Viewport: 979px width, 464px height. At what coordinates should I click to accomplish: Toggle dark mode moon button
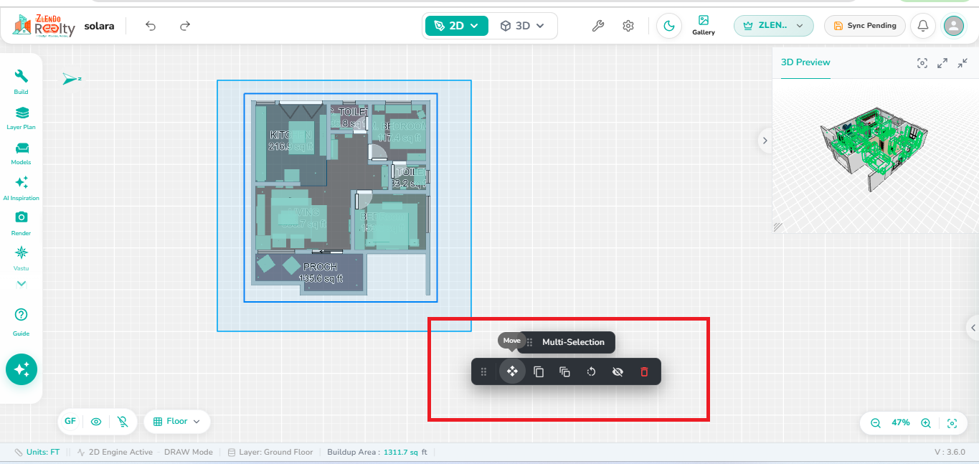pos(669,26)
